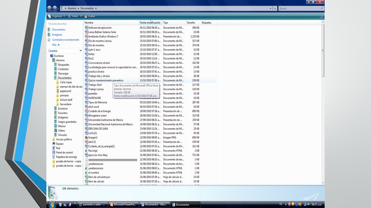Click the Excel icon of libro de calculobryan
This screenshot has width=371, height=208.
pyautogui.click(x=86, y=177)
